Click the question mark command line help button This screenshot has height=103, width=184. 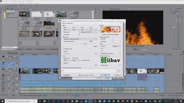[x=119, y=71]
